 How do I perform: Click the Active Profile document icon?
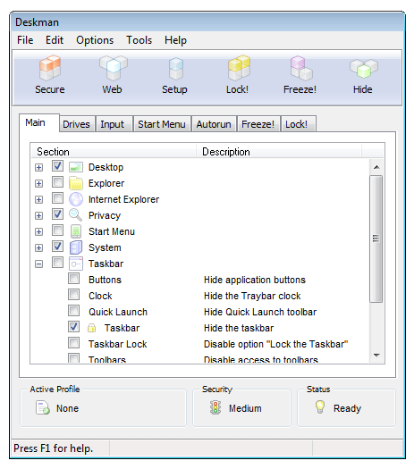coord(43,407)
